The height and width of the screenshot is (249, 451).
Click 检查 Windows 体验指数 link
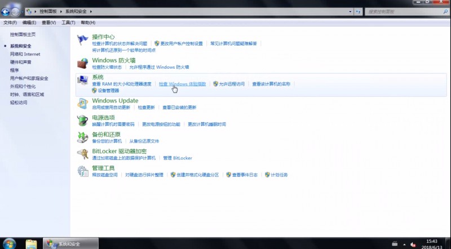click(x=182, y=84)
